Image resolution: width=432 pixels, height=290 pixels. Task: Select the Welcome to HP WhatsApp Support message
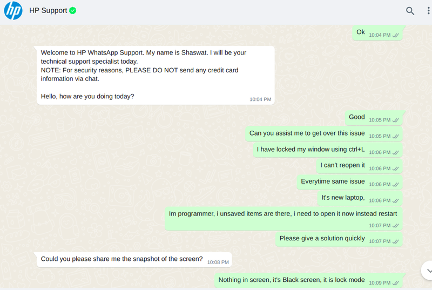[x=156, y=75]
